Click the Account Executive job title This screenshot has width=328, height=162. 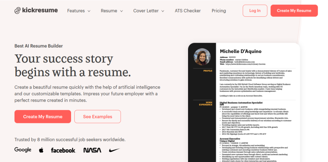[x=230, y=139]
